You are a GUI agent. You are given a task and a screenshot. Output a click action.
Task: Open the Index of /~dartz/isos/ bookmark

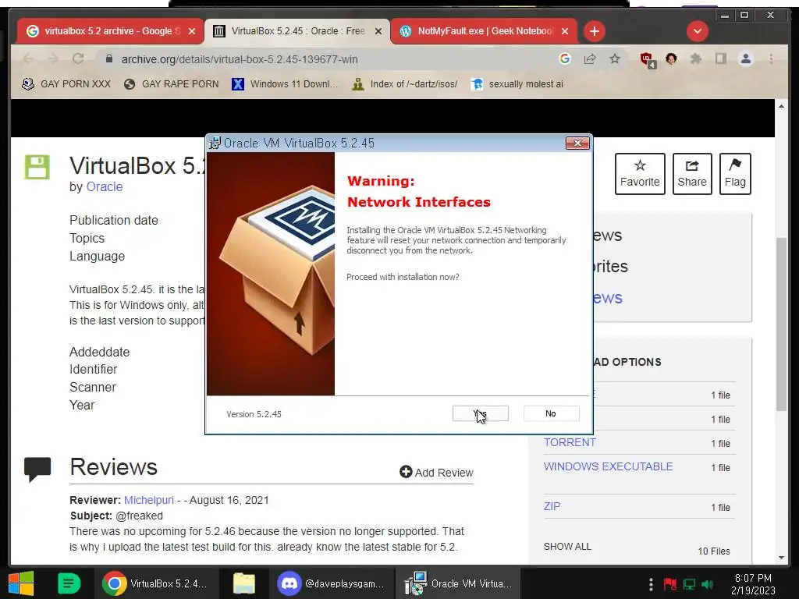point(405,84)
